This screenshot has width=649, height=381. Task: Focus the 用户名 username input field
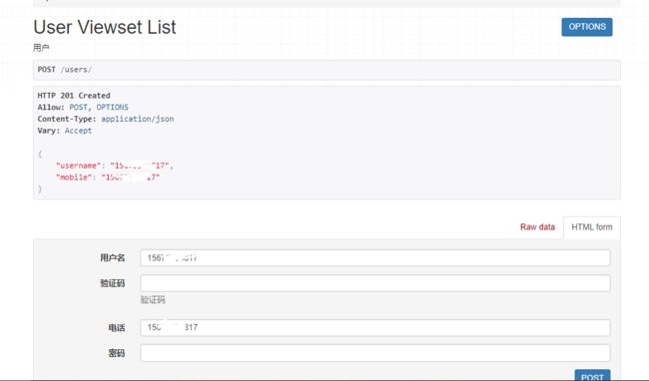click(x=375, y=258)
